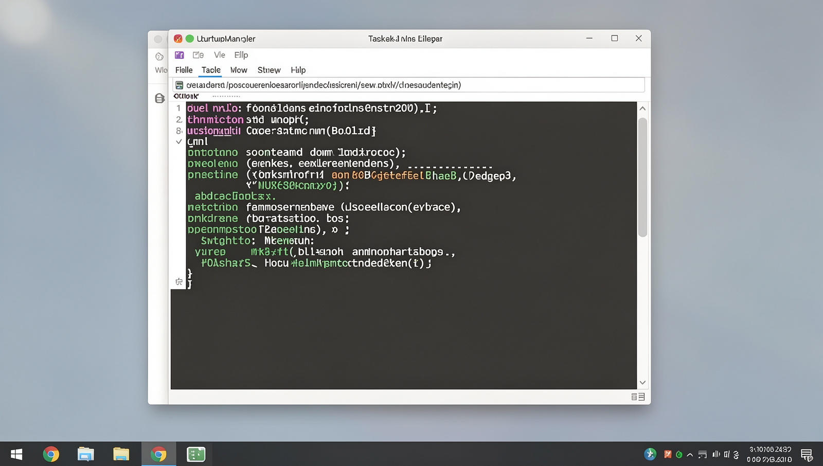Click the database-like sidebar icon in the background window
Image resolution: width=823 pixels, height=466 pixels.
(160, 98)
